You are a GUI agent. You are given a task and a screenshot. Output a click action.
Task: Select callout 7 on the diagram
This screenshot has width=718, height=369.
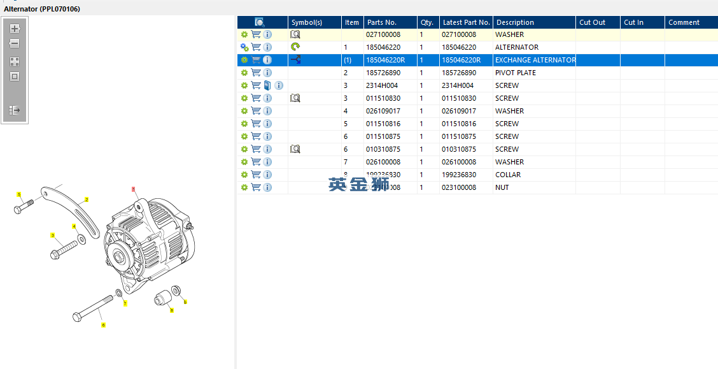click(125, 303)
